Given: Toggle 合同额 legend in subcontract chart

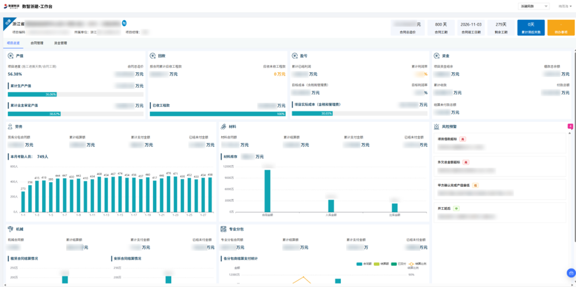Looking at the screenshot, I should click(364, 263).
